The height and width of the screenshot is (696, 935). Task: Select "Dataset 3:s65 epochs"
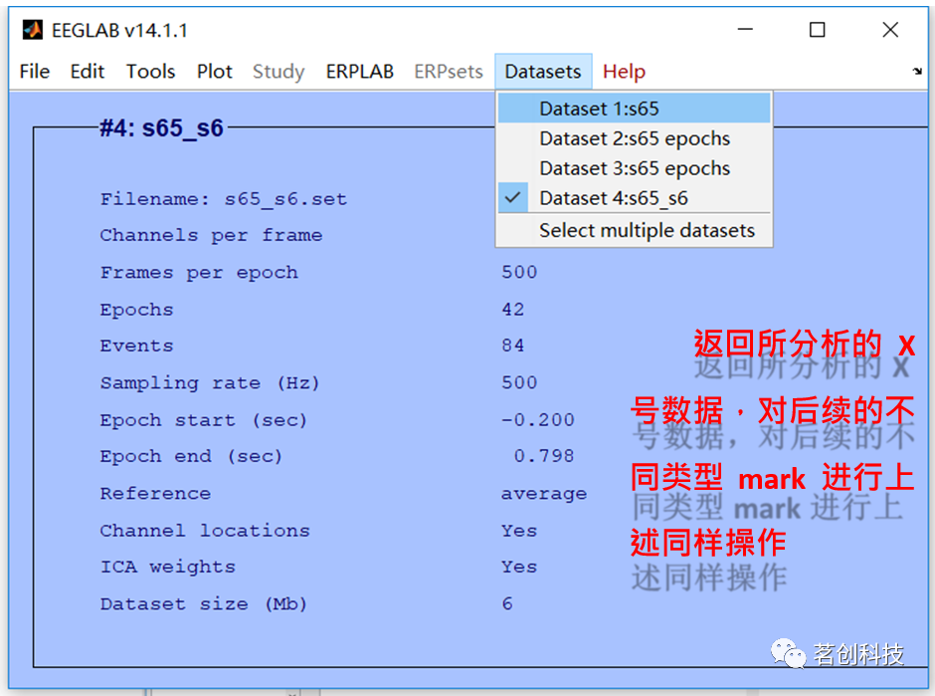coord(634,167)
